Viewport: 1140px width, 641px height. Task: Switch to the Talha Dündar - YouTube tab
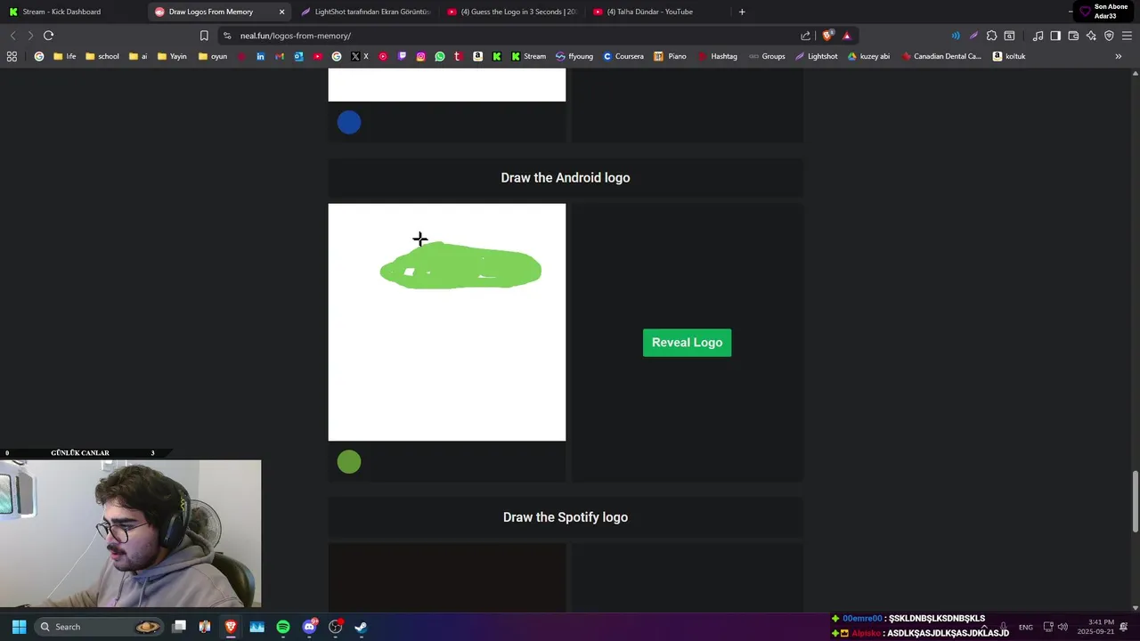pyautogui.click(x=657, y=12)
